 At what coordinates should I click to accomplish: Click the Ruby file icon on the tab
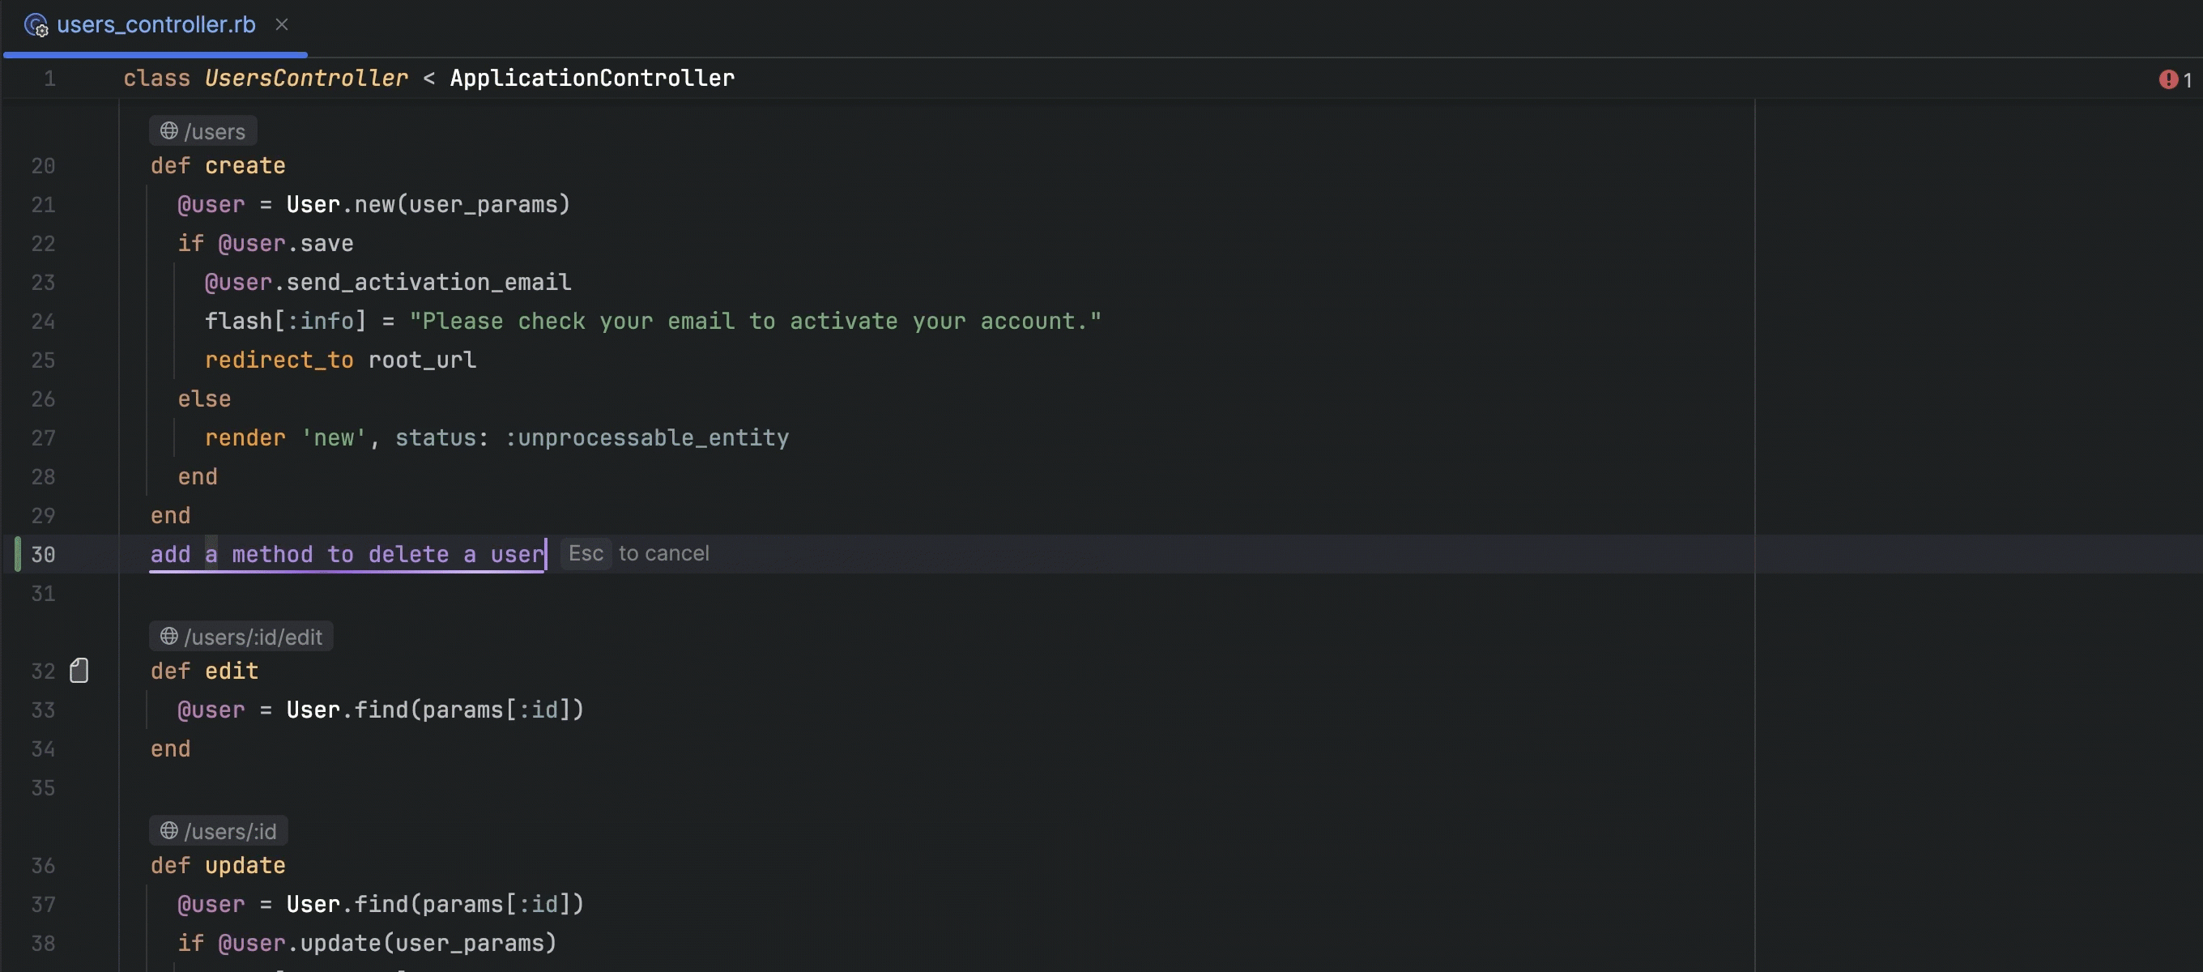tap(35, 25)
